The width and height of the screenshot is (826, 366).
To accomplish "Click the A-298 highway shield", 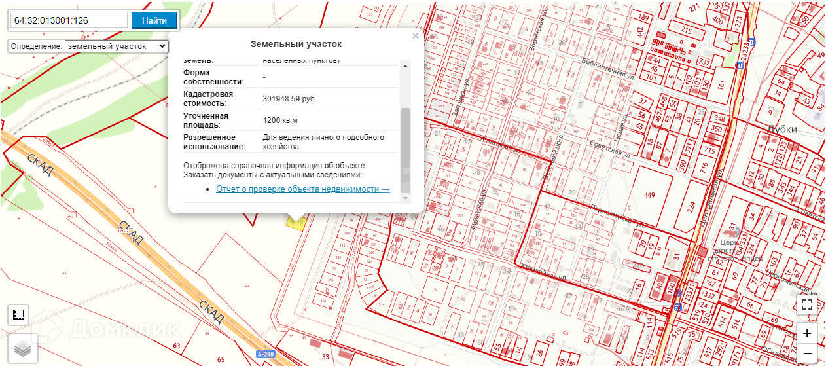I will [x=265, y=354].
